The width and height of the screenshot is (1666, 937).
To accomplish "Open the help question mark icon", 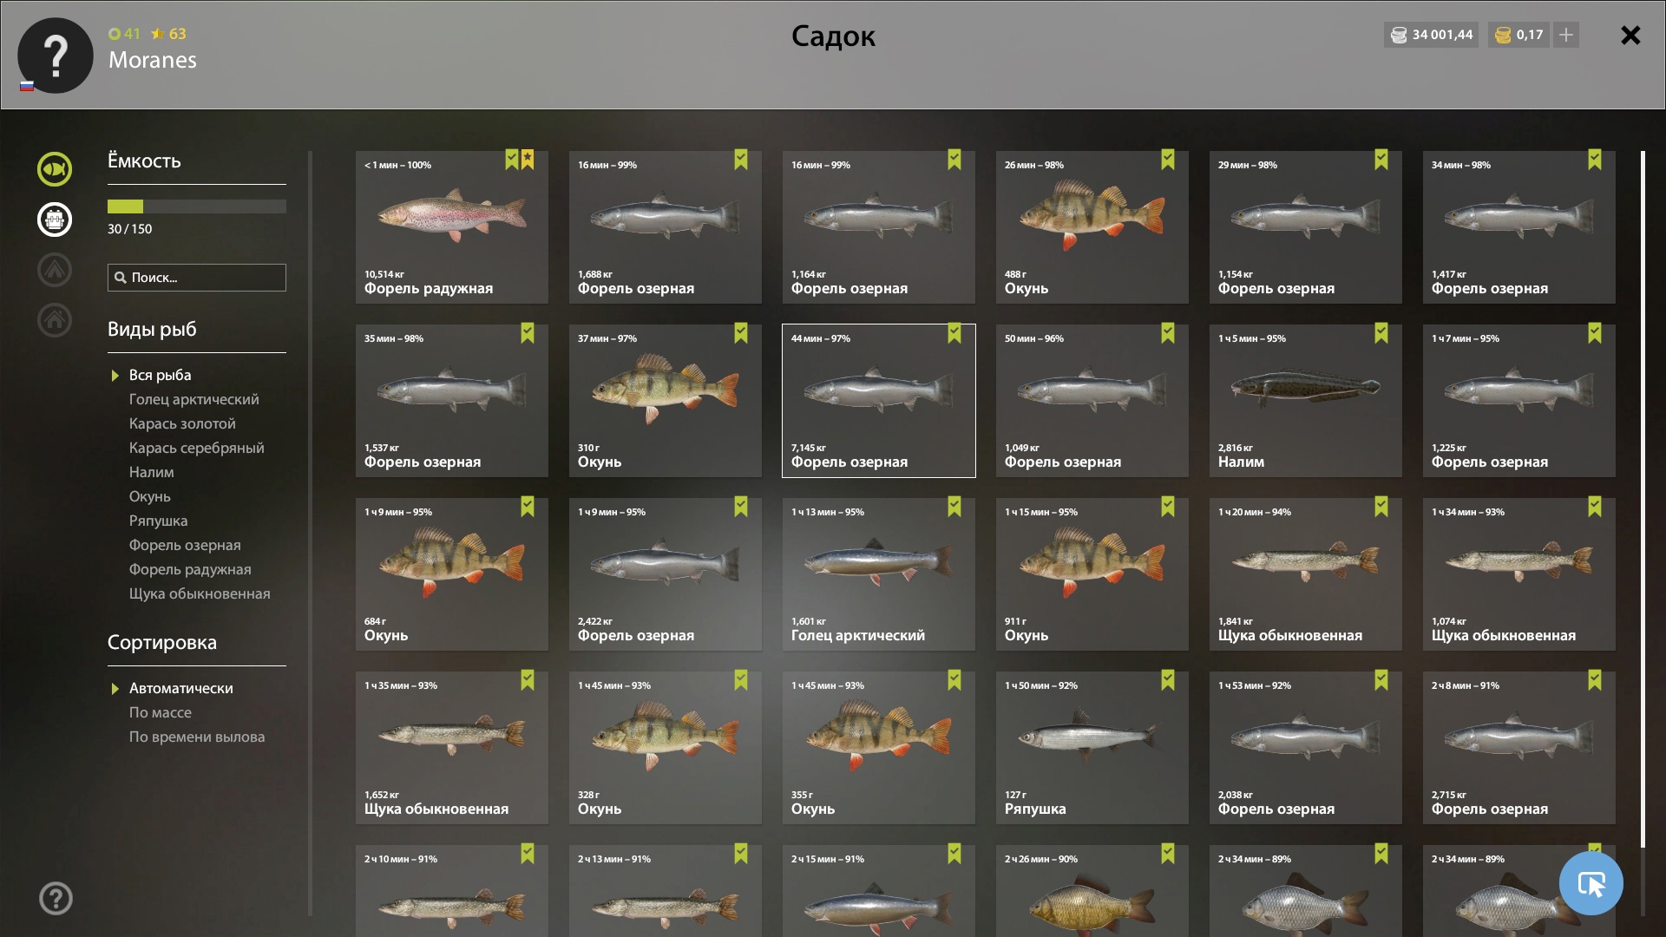I will pyautogui.click(x=56, y=899).
